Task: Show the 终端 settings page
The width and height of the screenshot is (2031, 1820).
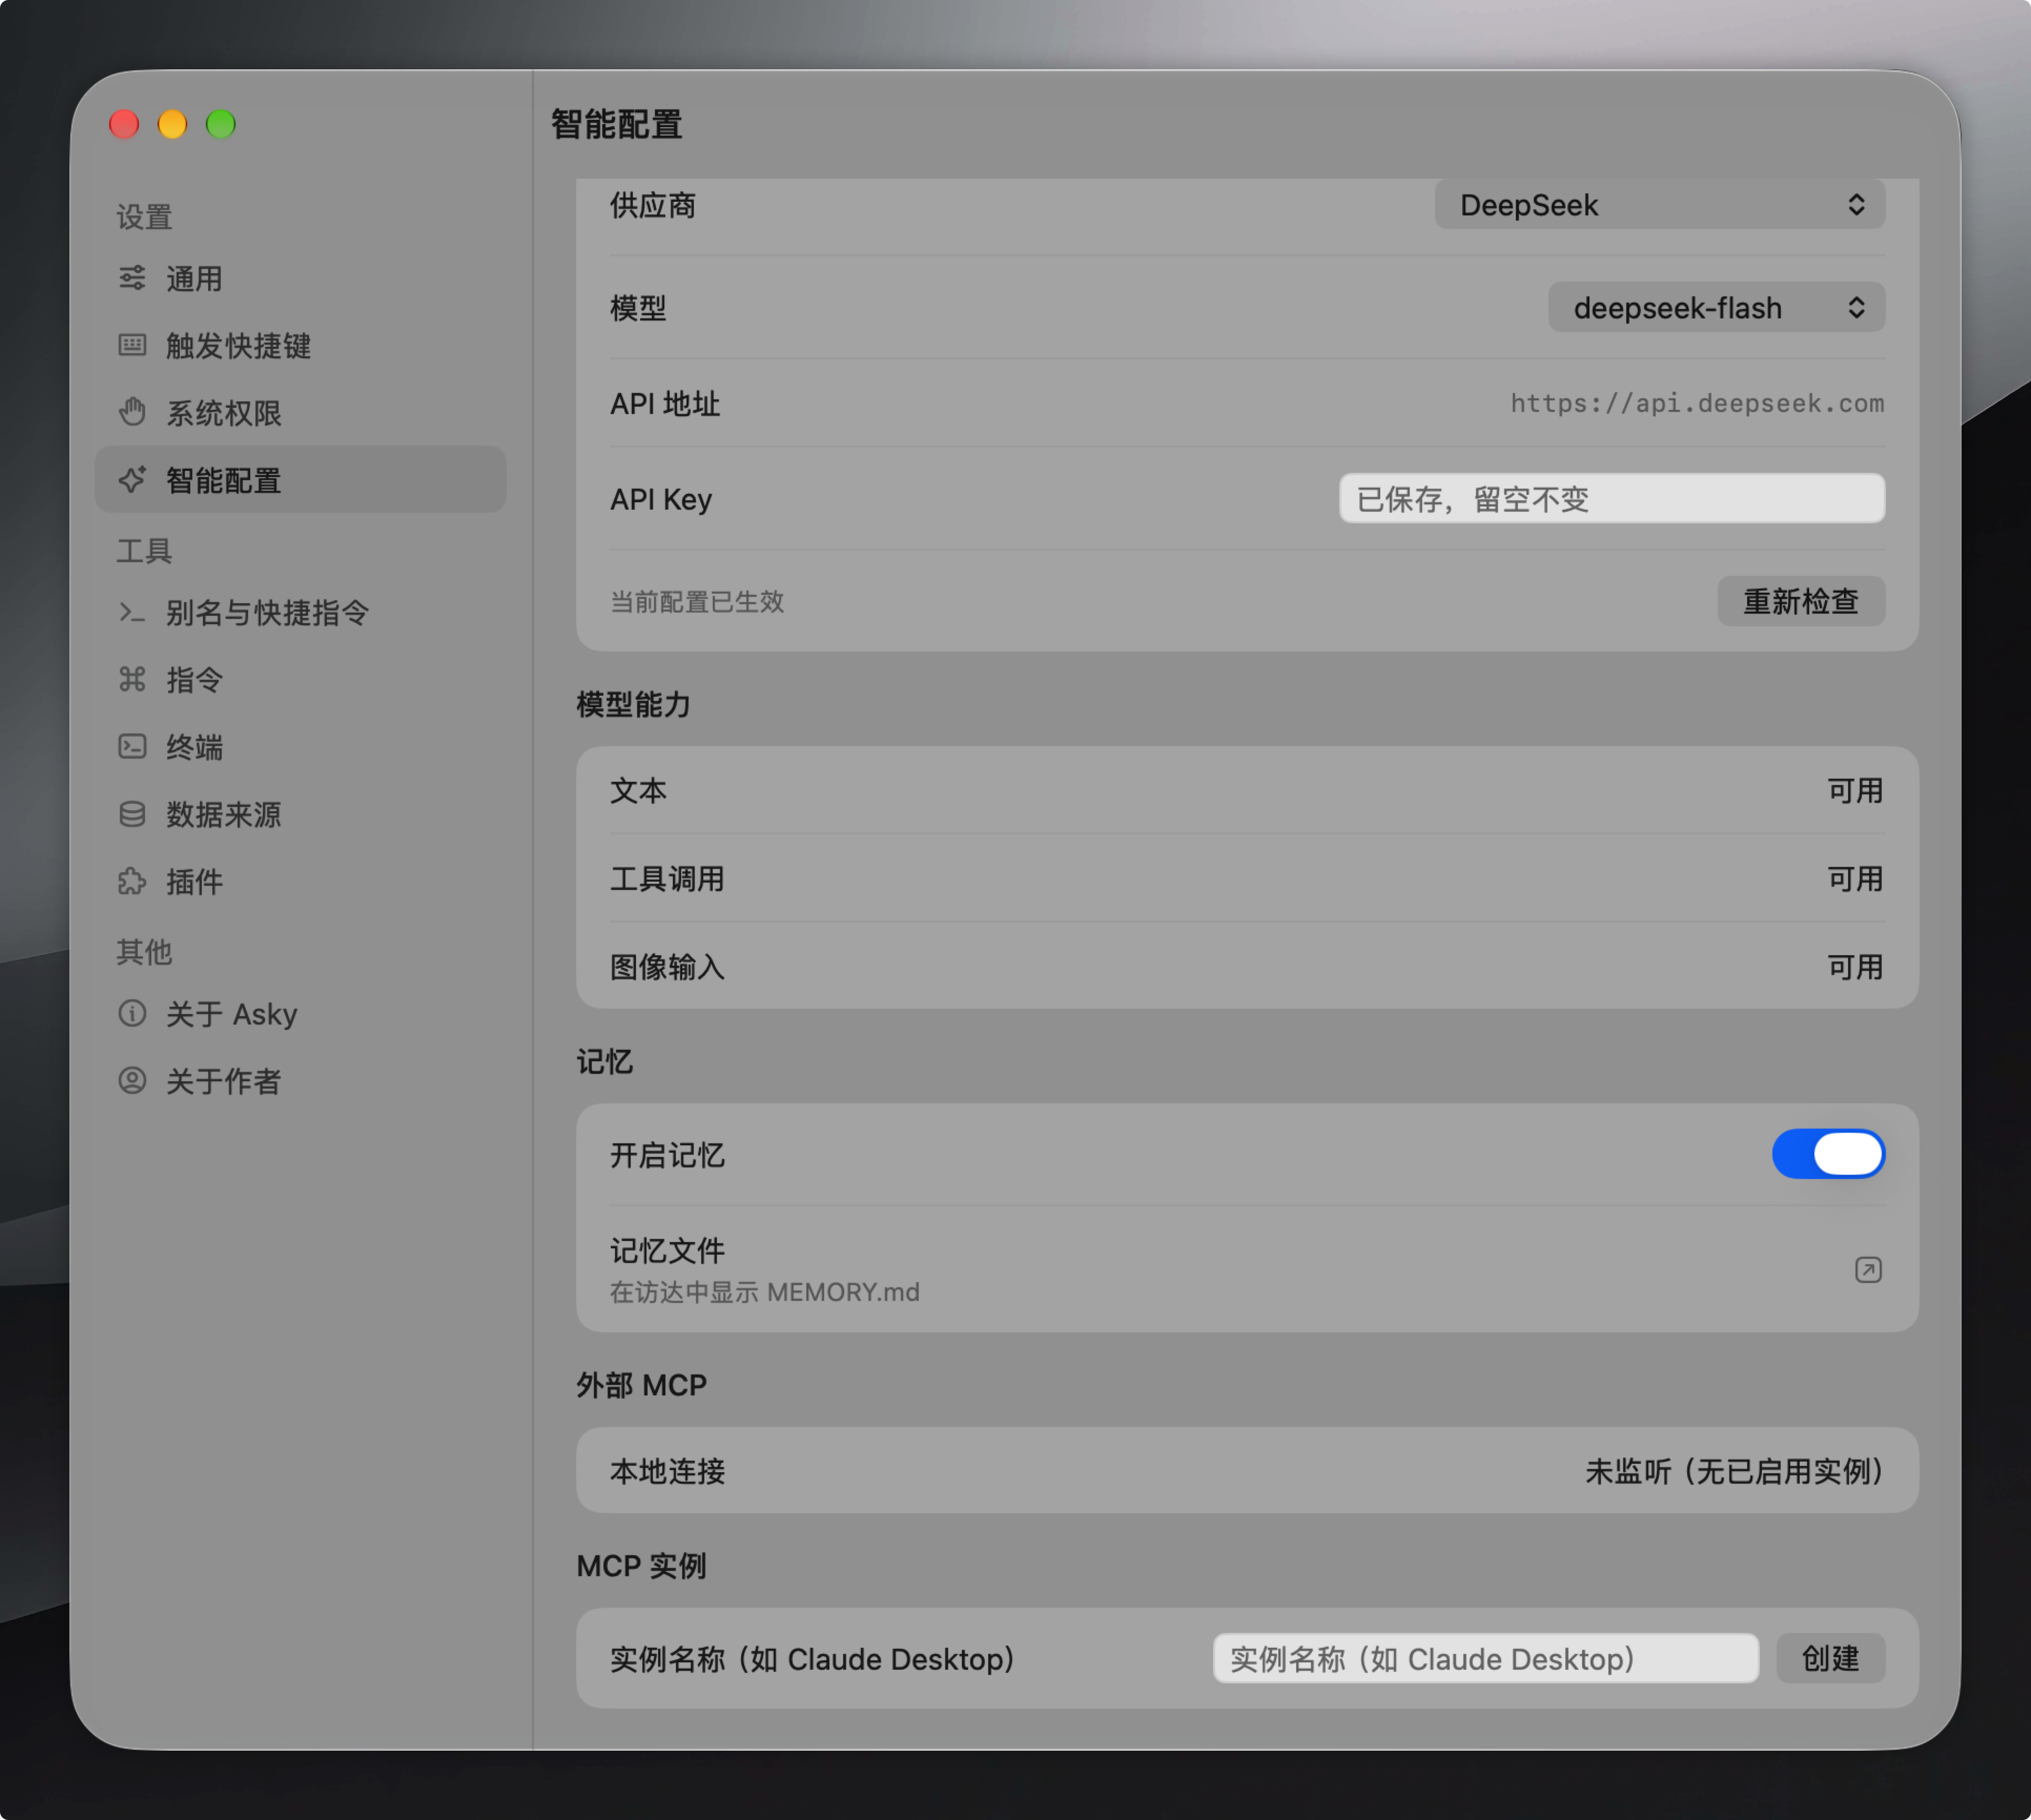Action: (300, 746)
